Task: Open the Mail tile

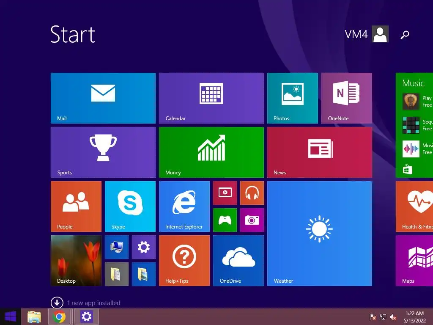Action: 103,98
